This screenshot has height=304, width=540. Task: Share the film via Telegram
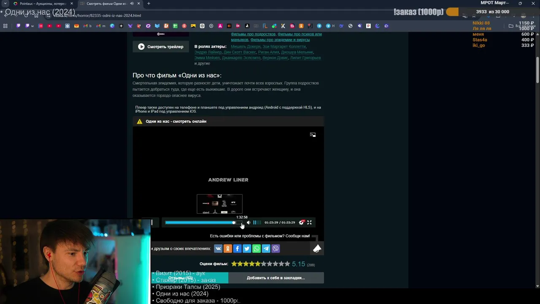click(266, 249)
